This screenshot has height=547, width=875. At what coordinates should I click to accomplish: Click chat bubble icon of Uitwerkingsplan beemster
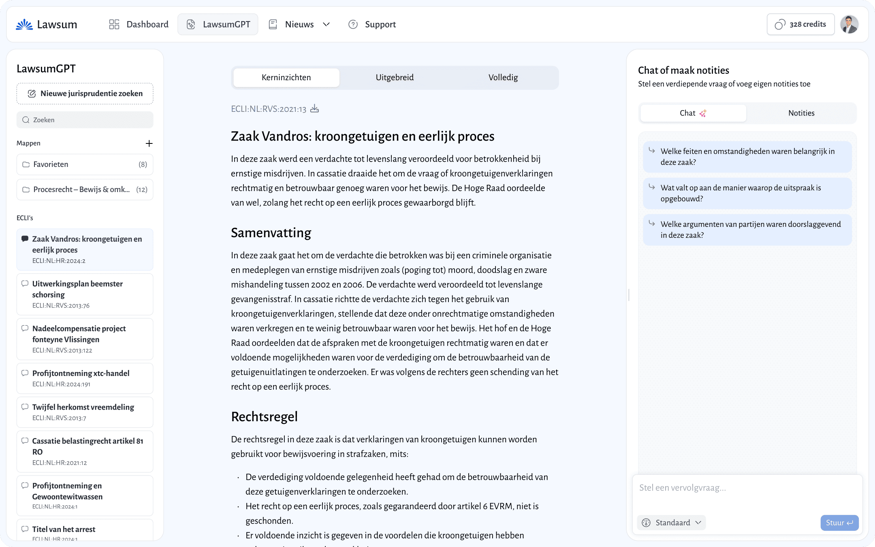(25, 284)
